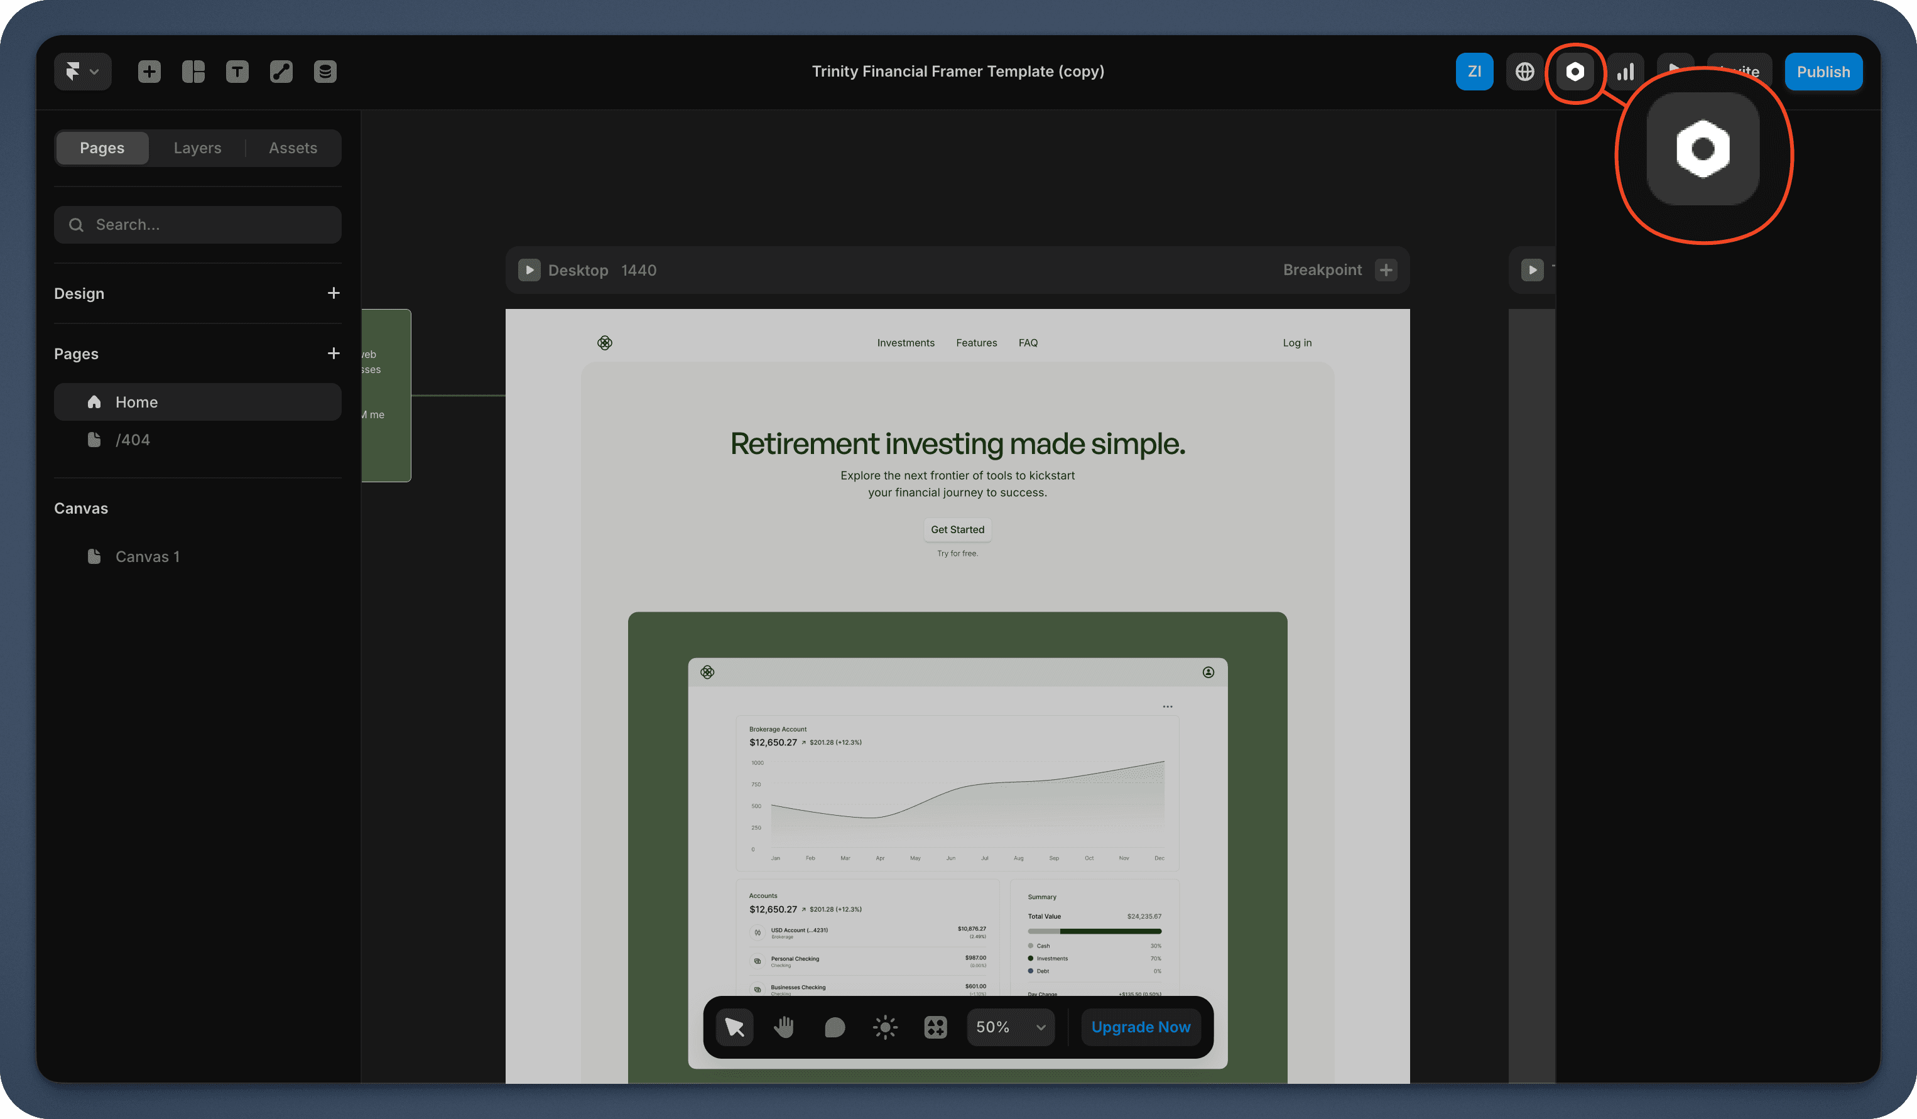Open the Analytics bar chart panel
Image resolution: width=1917 pixels, height=1119 pixels.
point(1626,71)
